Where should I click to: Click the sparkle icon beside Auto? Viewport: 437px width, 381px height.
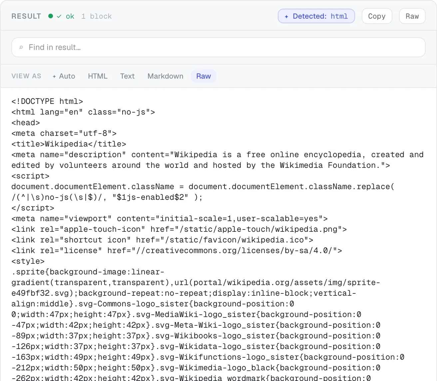(54, 76)
